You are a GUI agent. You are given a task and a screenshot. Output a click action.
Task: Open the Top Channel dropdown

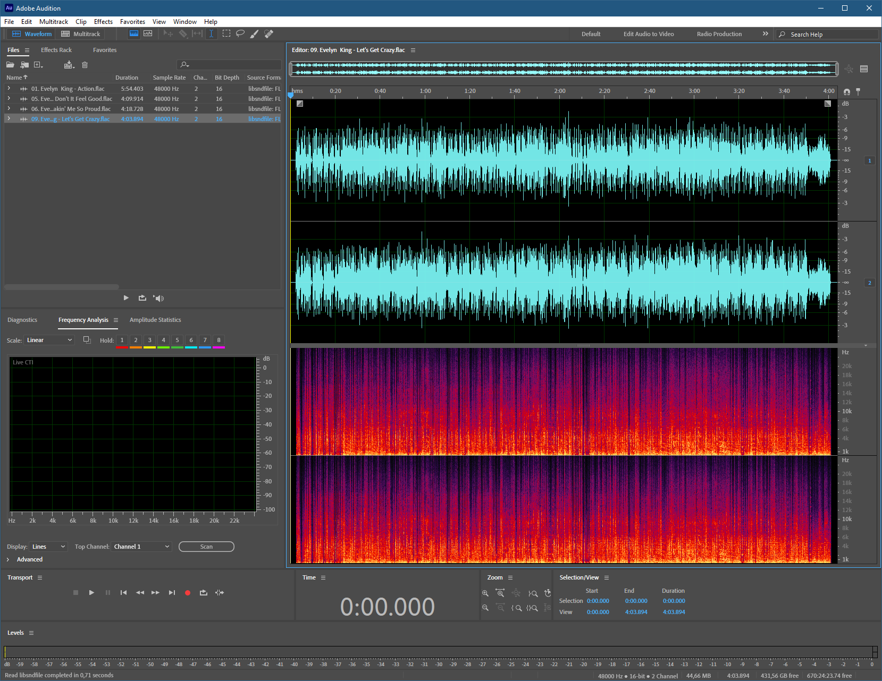click(x=141, y=547)
